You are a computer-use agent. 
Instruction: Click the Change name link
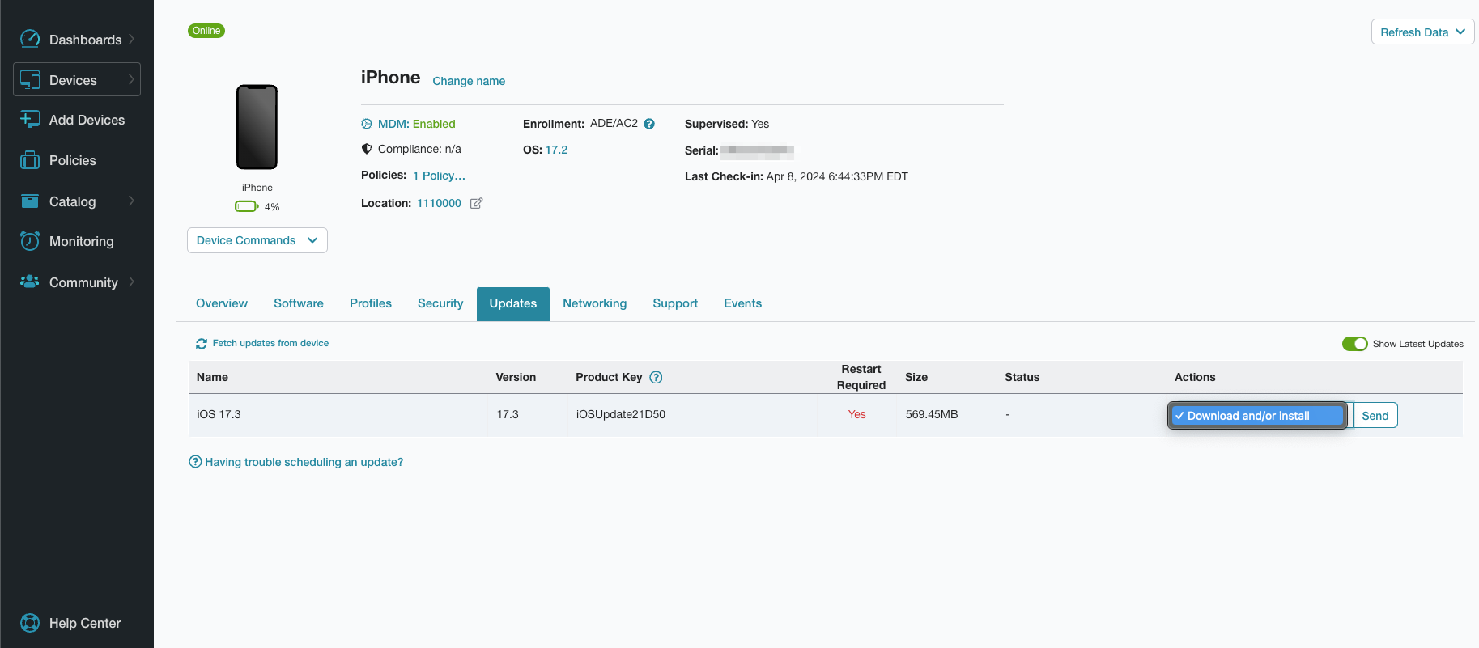tap(469, 81)
